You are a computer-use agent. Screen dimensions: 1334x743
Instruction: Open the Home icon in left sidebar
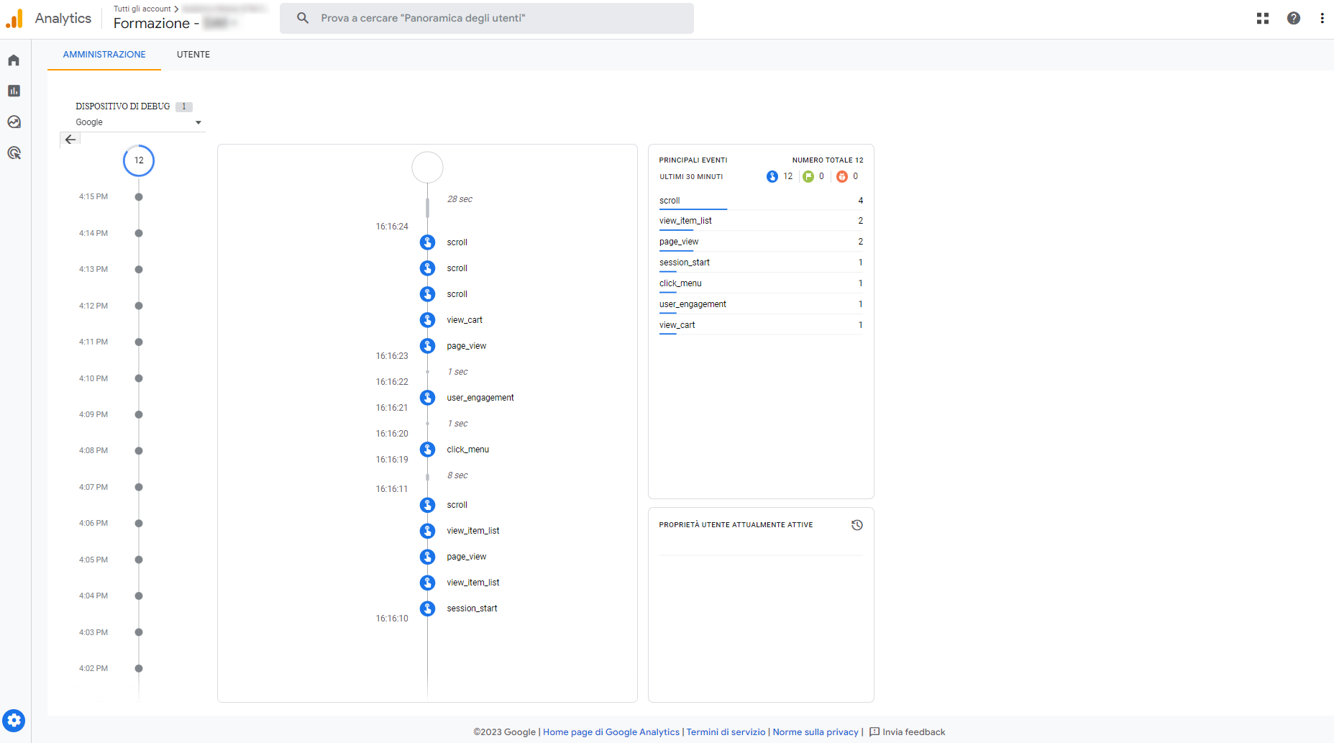[x=14, y=60]
